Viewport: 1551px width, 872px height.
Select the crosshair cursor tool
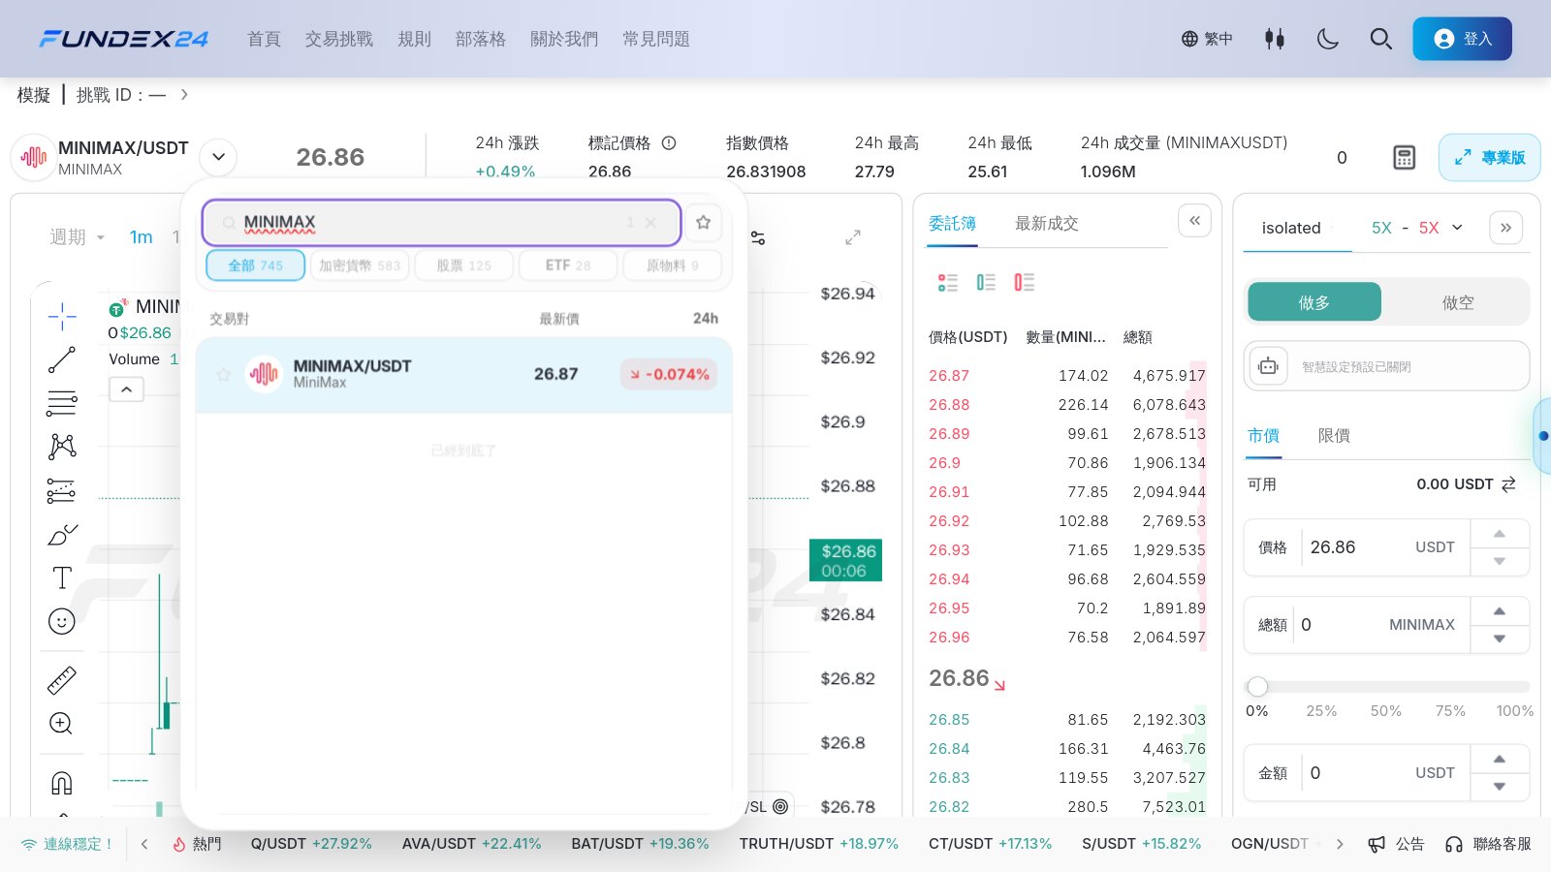pyautogui.click(x=62, y=316)
